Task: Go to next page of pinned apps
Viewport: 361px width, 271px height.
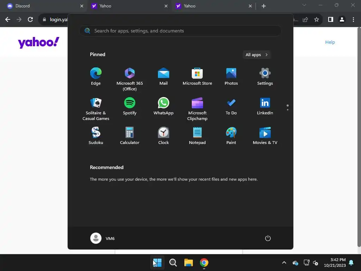Action: tap(288, 110)
